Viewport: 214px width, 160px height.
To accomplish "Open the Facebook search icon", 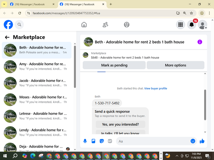I will 19,25.
